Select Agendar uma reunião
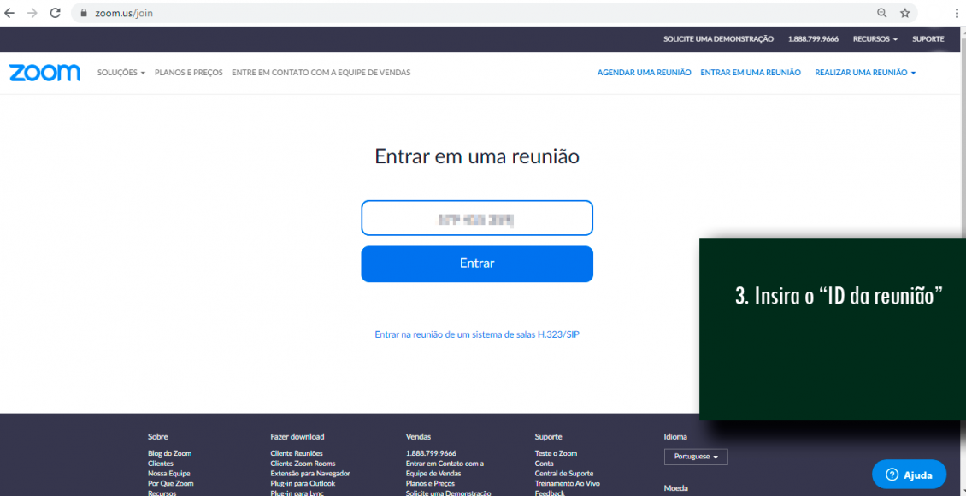The width and height of the screenshot is (966, 496). click(644, 73)
